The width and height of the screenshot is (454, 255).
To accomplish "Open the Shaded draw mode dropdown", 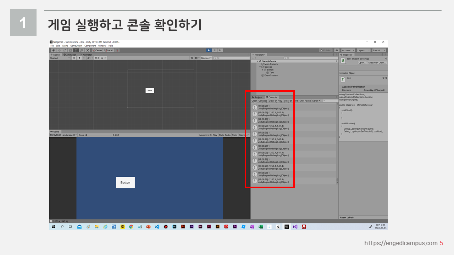I will tap(60, 58).
